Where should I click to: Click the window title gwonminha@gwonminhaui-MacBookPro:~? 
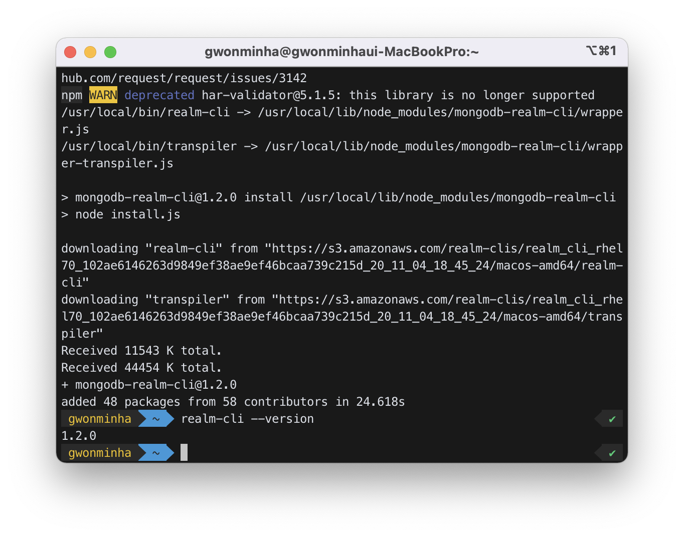341,52
